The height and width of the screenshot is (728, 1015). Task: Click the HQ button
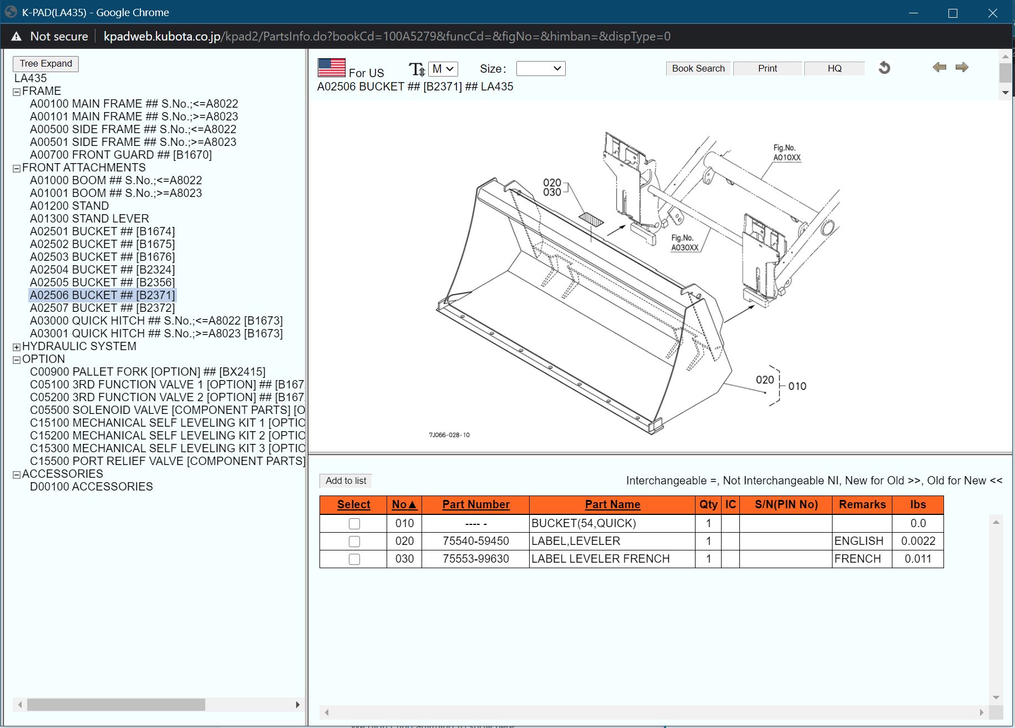tap(834, 68)
